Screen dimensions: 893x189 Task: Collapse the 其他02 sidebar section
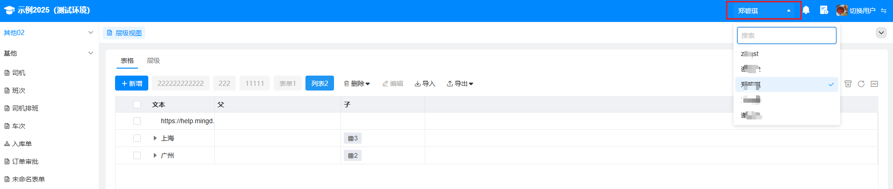point(90,33)
